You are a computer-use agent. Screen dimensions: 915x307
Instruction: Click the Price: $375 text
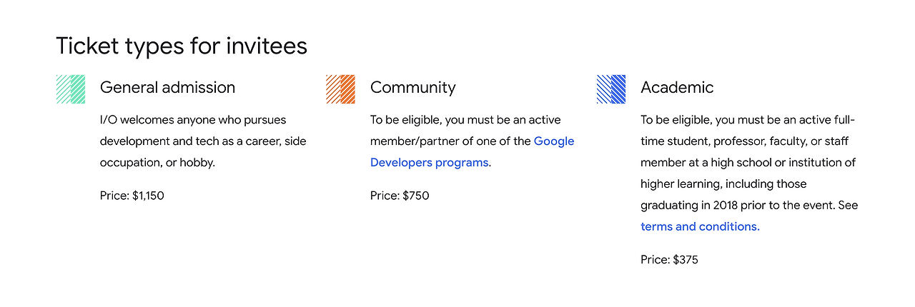point(669,260)
